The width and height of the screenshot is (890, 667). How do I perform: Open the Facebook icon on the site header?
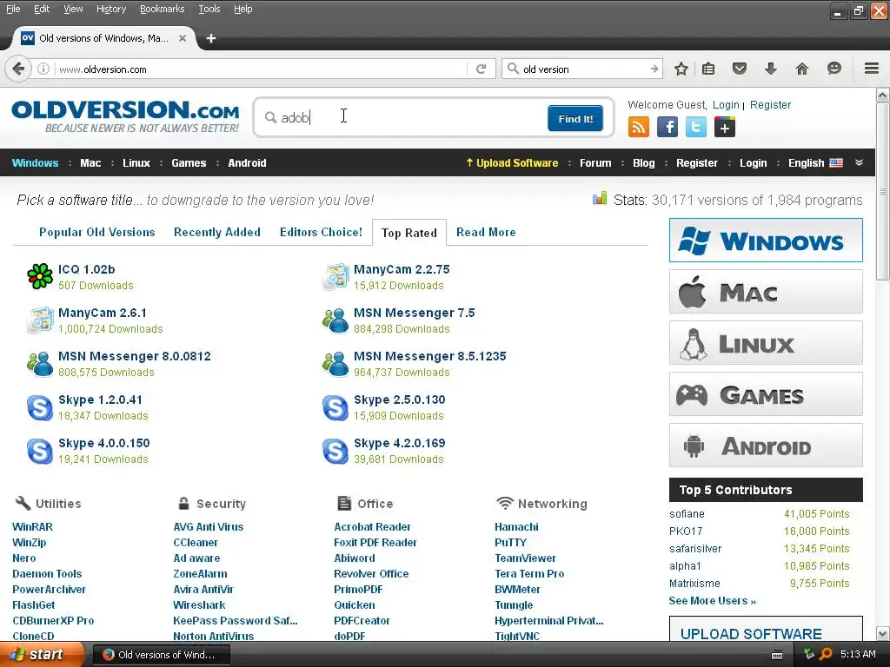coord(667,127)
